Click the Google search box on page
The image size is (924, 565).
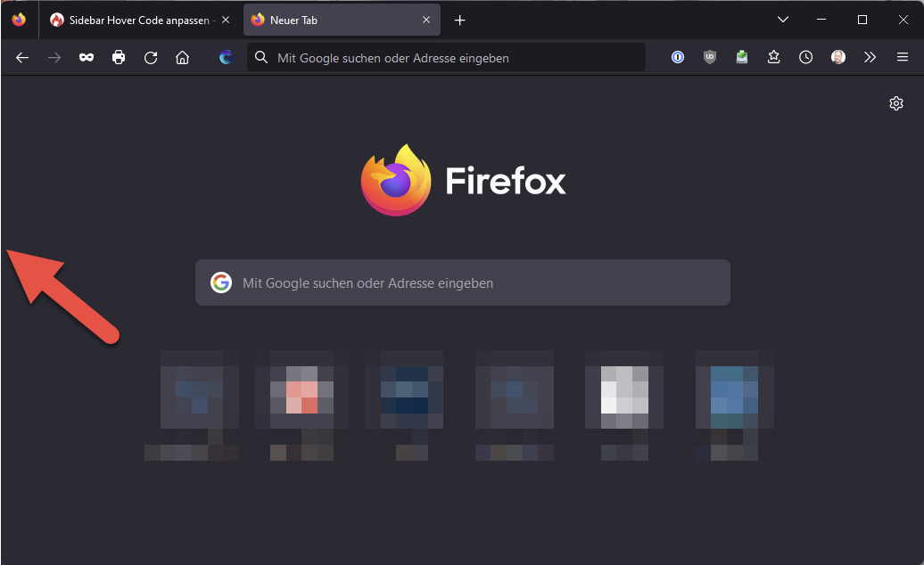click(x=463, y=282)
